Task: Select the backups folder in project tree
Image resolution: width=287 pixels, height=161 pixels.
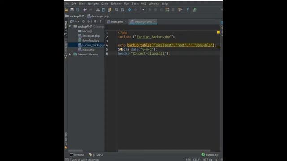Action: [x=85, y=31]
